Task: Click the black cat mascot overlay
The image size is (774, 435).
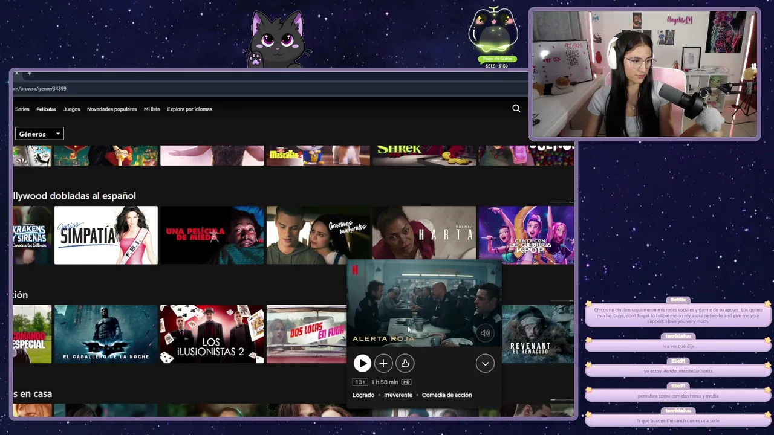Action: click(278, 39)
